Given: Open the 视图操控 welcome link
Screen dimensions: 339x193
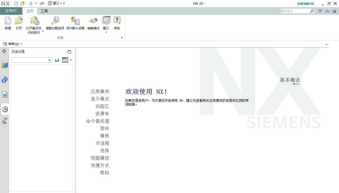Looking at the screenshot, I should click(100, 158).
